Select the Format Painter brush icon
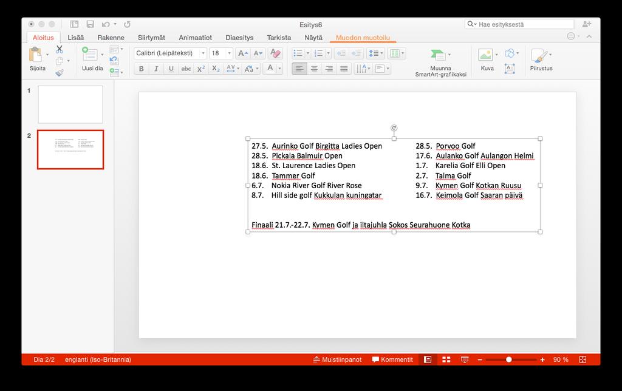 tap(60, 73)
